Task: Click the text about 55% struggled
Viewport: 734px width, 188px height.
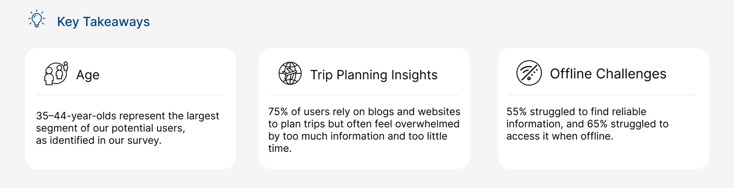Action: point(588,124)
